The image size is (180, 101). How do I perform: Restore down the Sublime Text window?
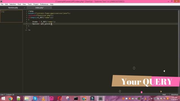(172, 1)
